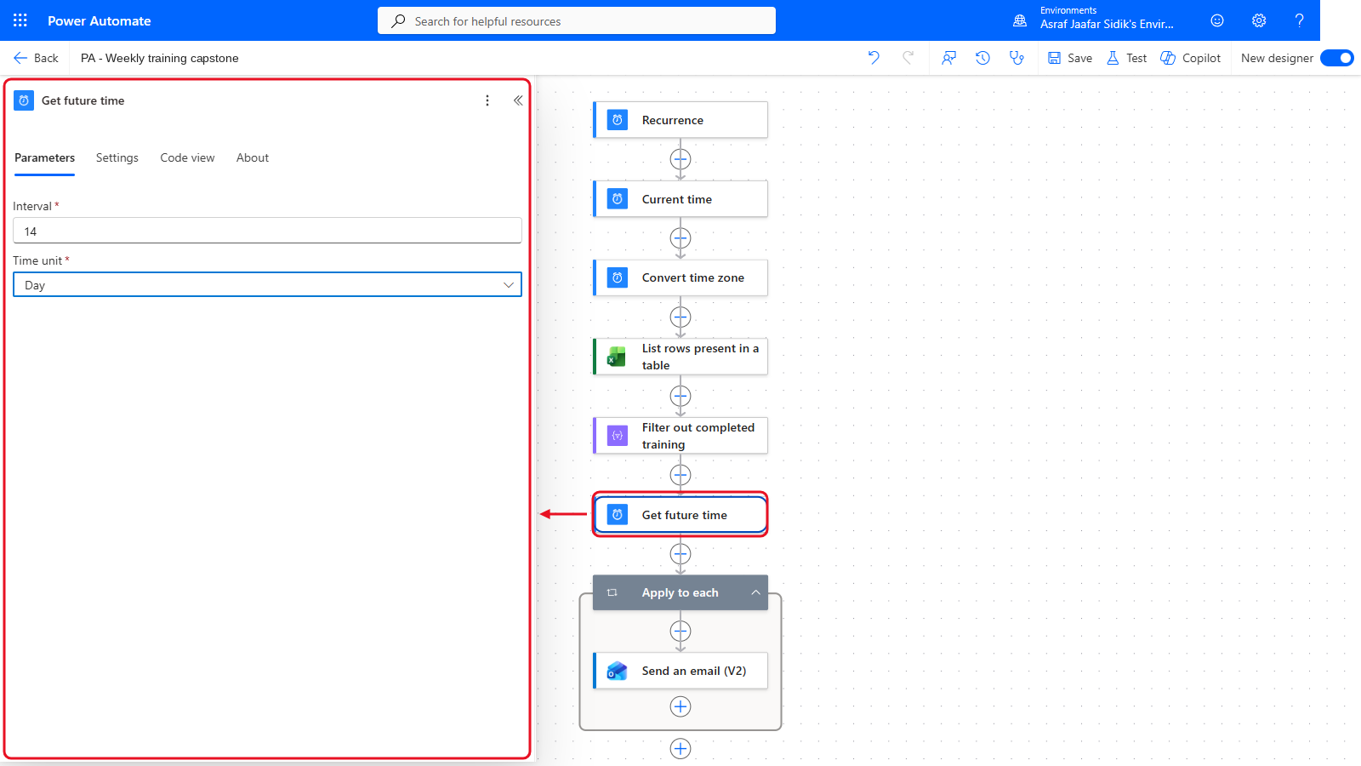Select the Recurrence action card
The image size is (1361, 766).
(680, 120)
